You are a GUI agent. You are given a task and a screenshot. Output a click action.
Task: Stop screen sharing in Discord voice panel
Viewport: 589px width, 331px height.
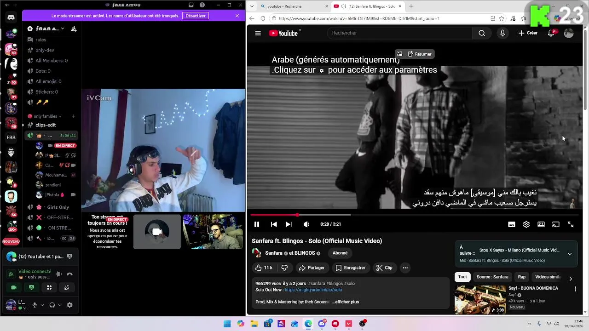point(31,287)
